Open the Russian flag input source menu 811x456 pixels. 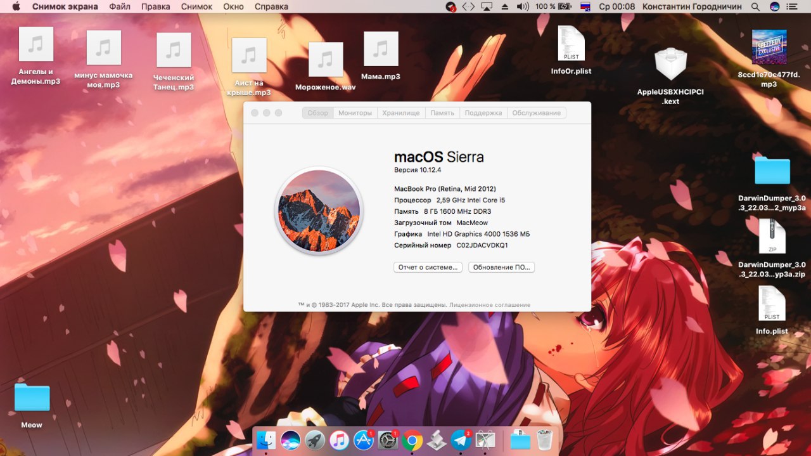tap(585, 6)
